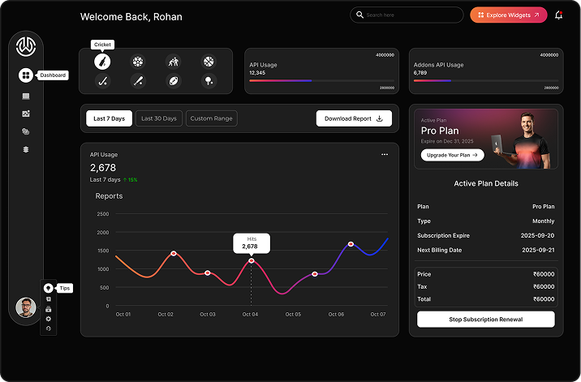Select the table tennis paddle icon

pyautogui.click(x=209, y=81)
